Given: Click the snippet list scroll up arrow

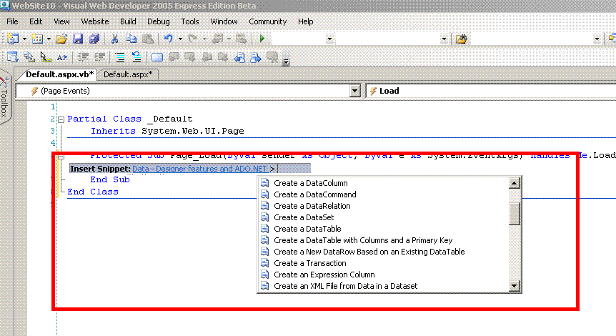Looking at the screenshot, I should coord(515,183).
